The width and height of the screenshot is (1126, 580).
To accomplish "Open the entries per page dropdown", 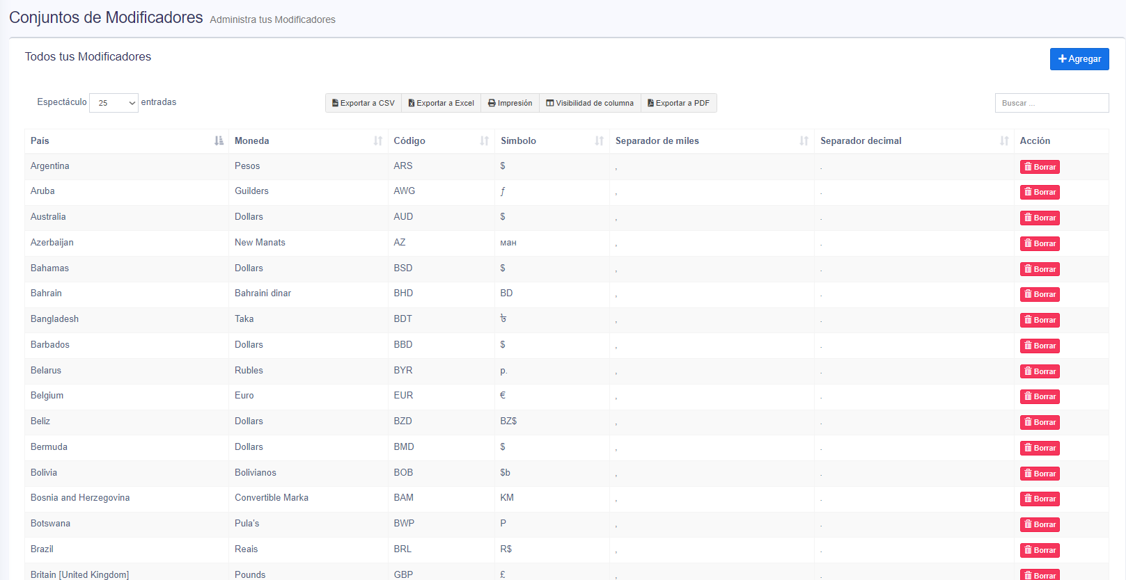I will pyautogui.click(x=114, y=103).
